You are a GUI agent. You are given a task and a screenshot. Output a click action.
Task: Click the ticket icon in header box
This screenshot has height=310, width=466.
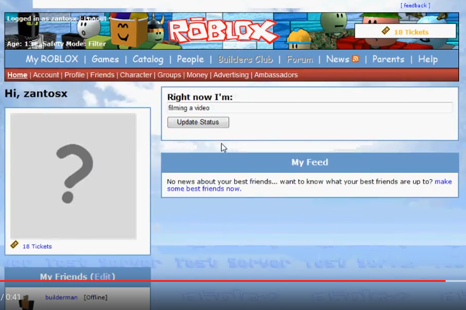[386, 30]
